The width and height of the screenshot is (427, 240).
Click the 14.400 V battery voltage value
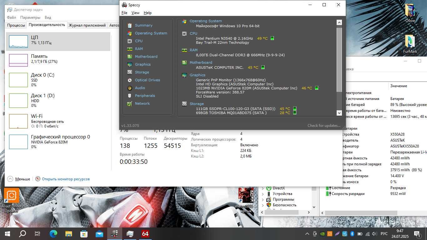point(397,176)
